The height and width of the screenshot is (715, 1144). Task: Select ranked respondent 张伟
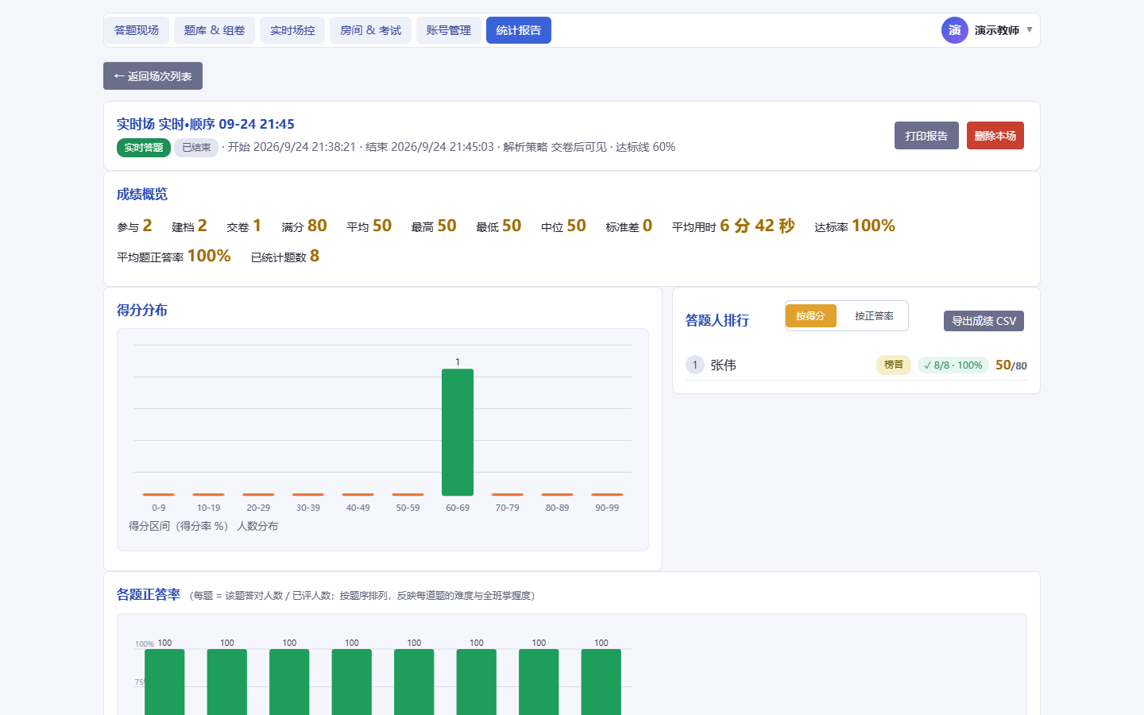723,365
